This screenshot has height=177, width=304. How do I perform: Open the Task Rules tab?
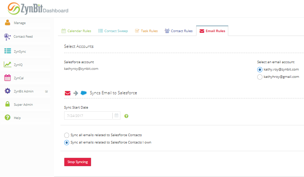pos(146,31)
